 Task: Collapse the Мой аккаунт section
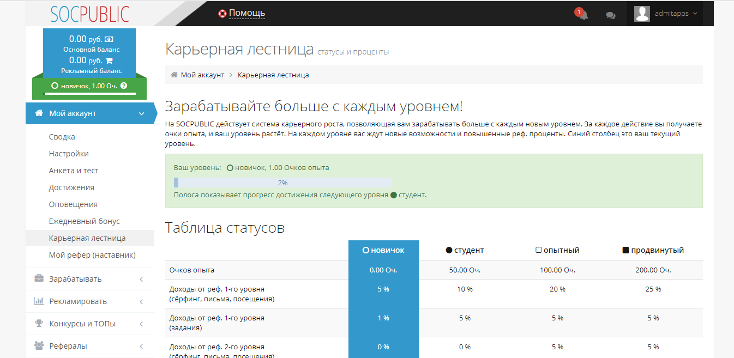pos(141,113)
